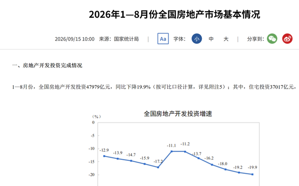Click the (%) axis unit label
Image resolution: width=299 pixels, height=186 pixels.
tap(96, 117)
